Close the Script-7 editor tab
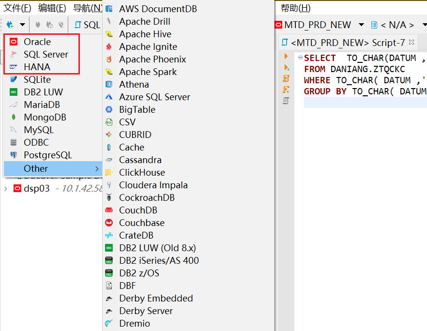Image resolution: width=427 pixels, height=331 pixels. [x=412, y=43]
